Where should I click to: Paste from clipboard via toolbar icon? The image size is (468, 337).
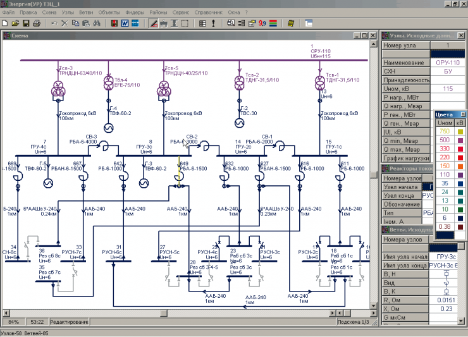[x=86, y=23]
